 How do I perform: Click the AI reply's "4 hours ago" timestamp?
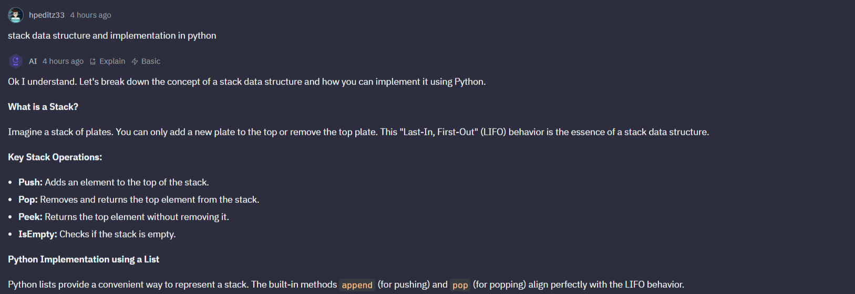click(63, 61)
